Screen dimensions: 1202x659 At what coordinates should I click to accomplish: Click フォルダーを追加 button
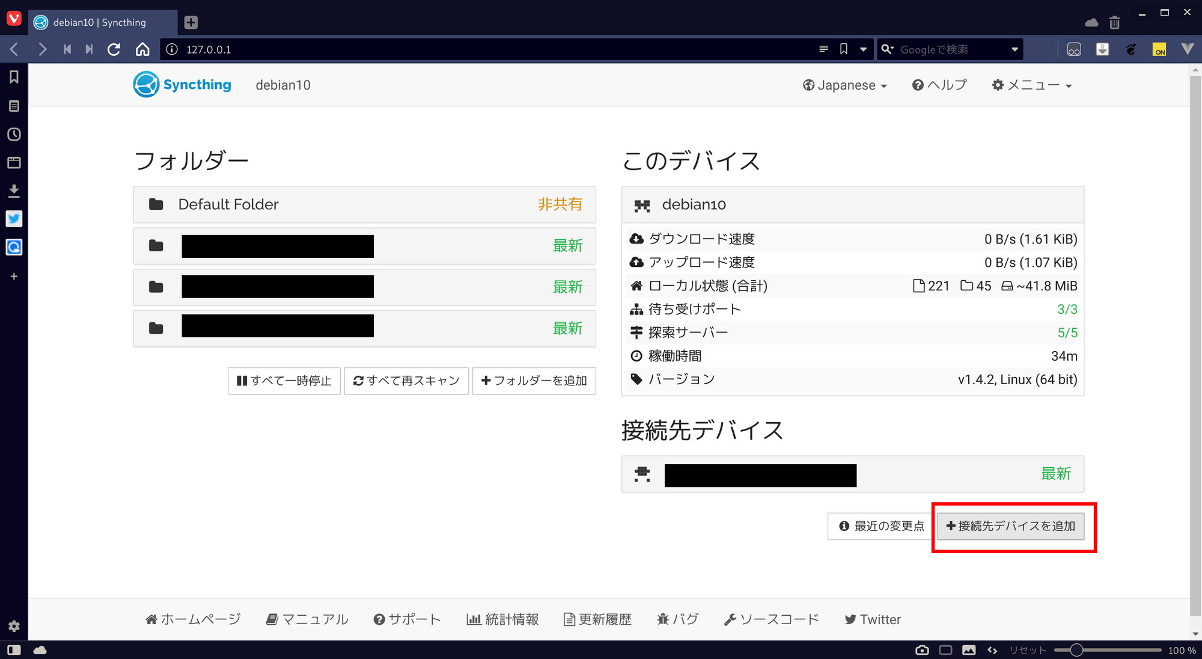pos(534,381)
